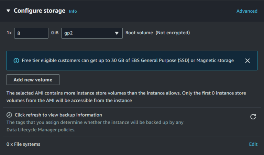Refresh backup information with circular arrow icon
This screenshot has height=155, width=264.
pyautogui.click(x=253, y=117)
